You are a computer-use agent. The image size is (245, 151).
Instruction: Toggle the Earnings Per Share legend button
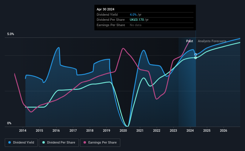pyautogui.click(x=100, y=143)
